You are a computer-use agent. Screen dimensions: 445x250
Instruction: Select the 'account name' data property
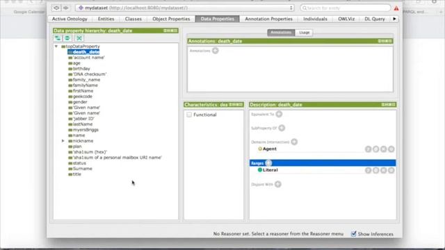point(86,58)
